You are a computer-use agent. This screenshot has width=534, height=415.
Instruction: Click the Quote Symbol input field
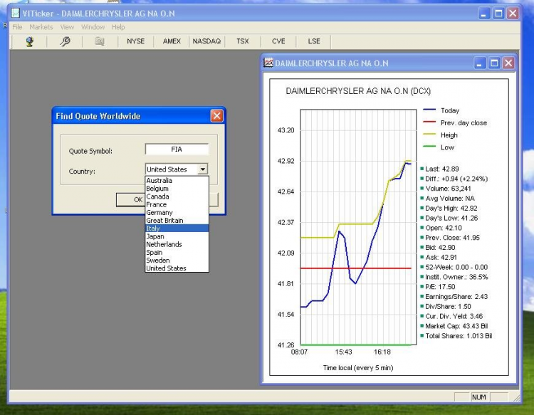click(x=177, y=149)
